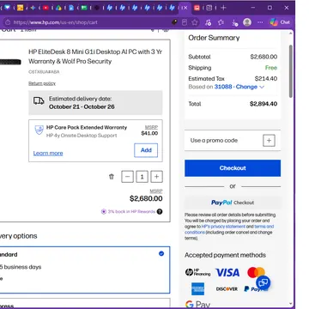This screenshot has height=309, width=309.
Task: Open a new browser tab
Action: tap(224, 8)
